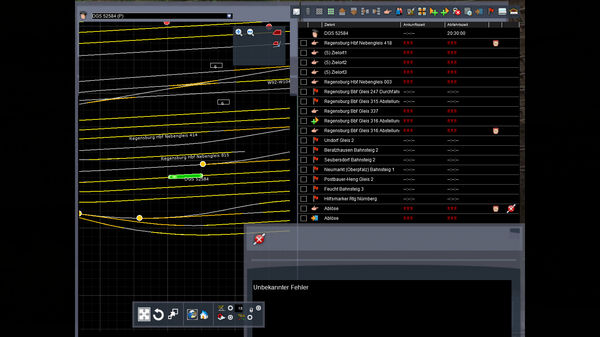Select checkbox for Feucht Bahnsteig 3
Screen dimensions: 600x337
304,189
